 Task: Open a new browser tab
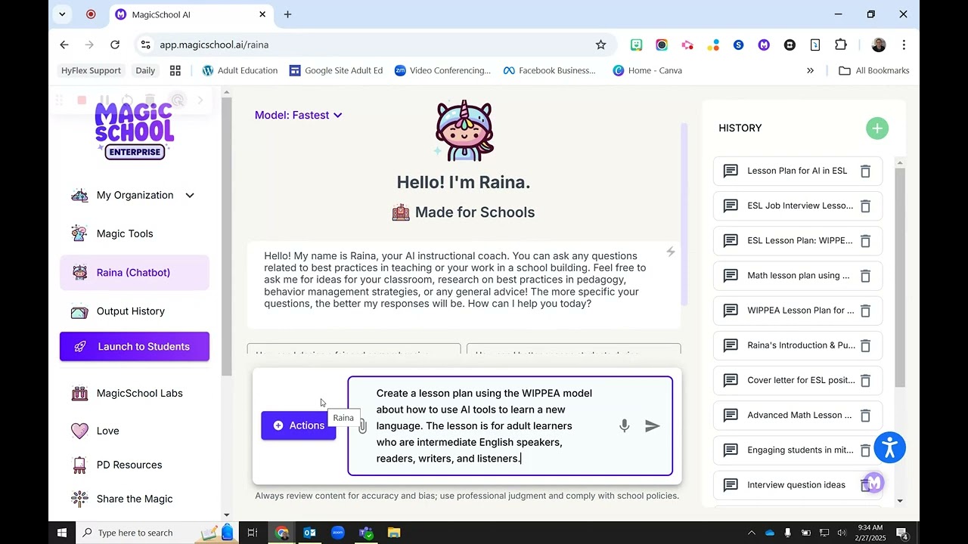pyautogui.click(x=287, y=14)
